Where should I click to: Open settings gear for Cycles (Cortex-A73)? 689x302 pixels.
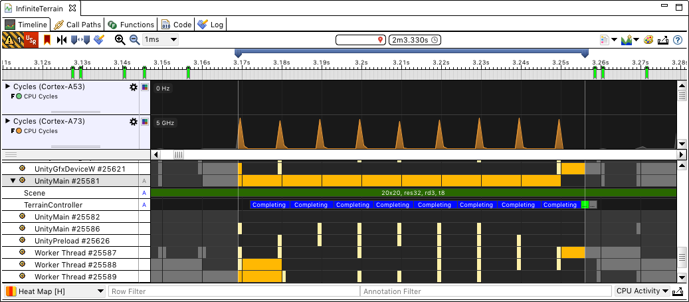[x=133, y=122]
